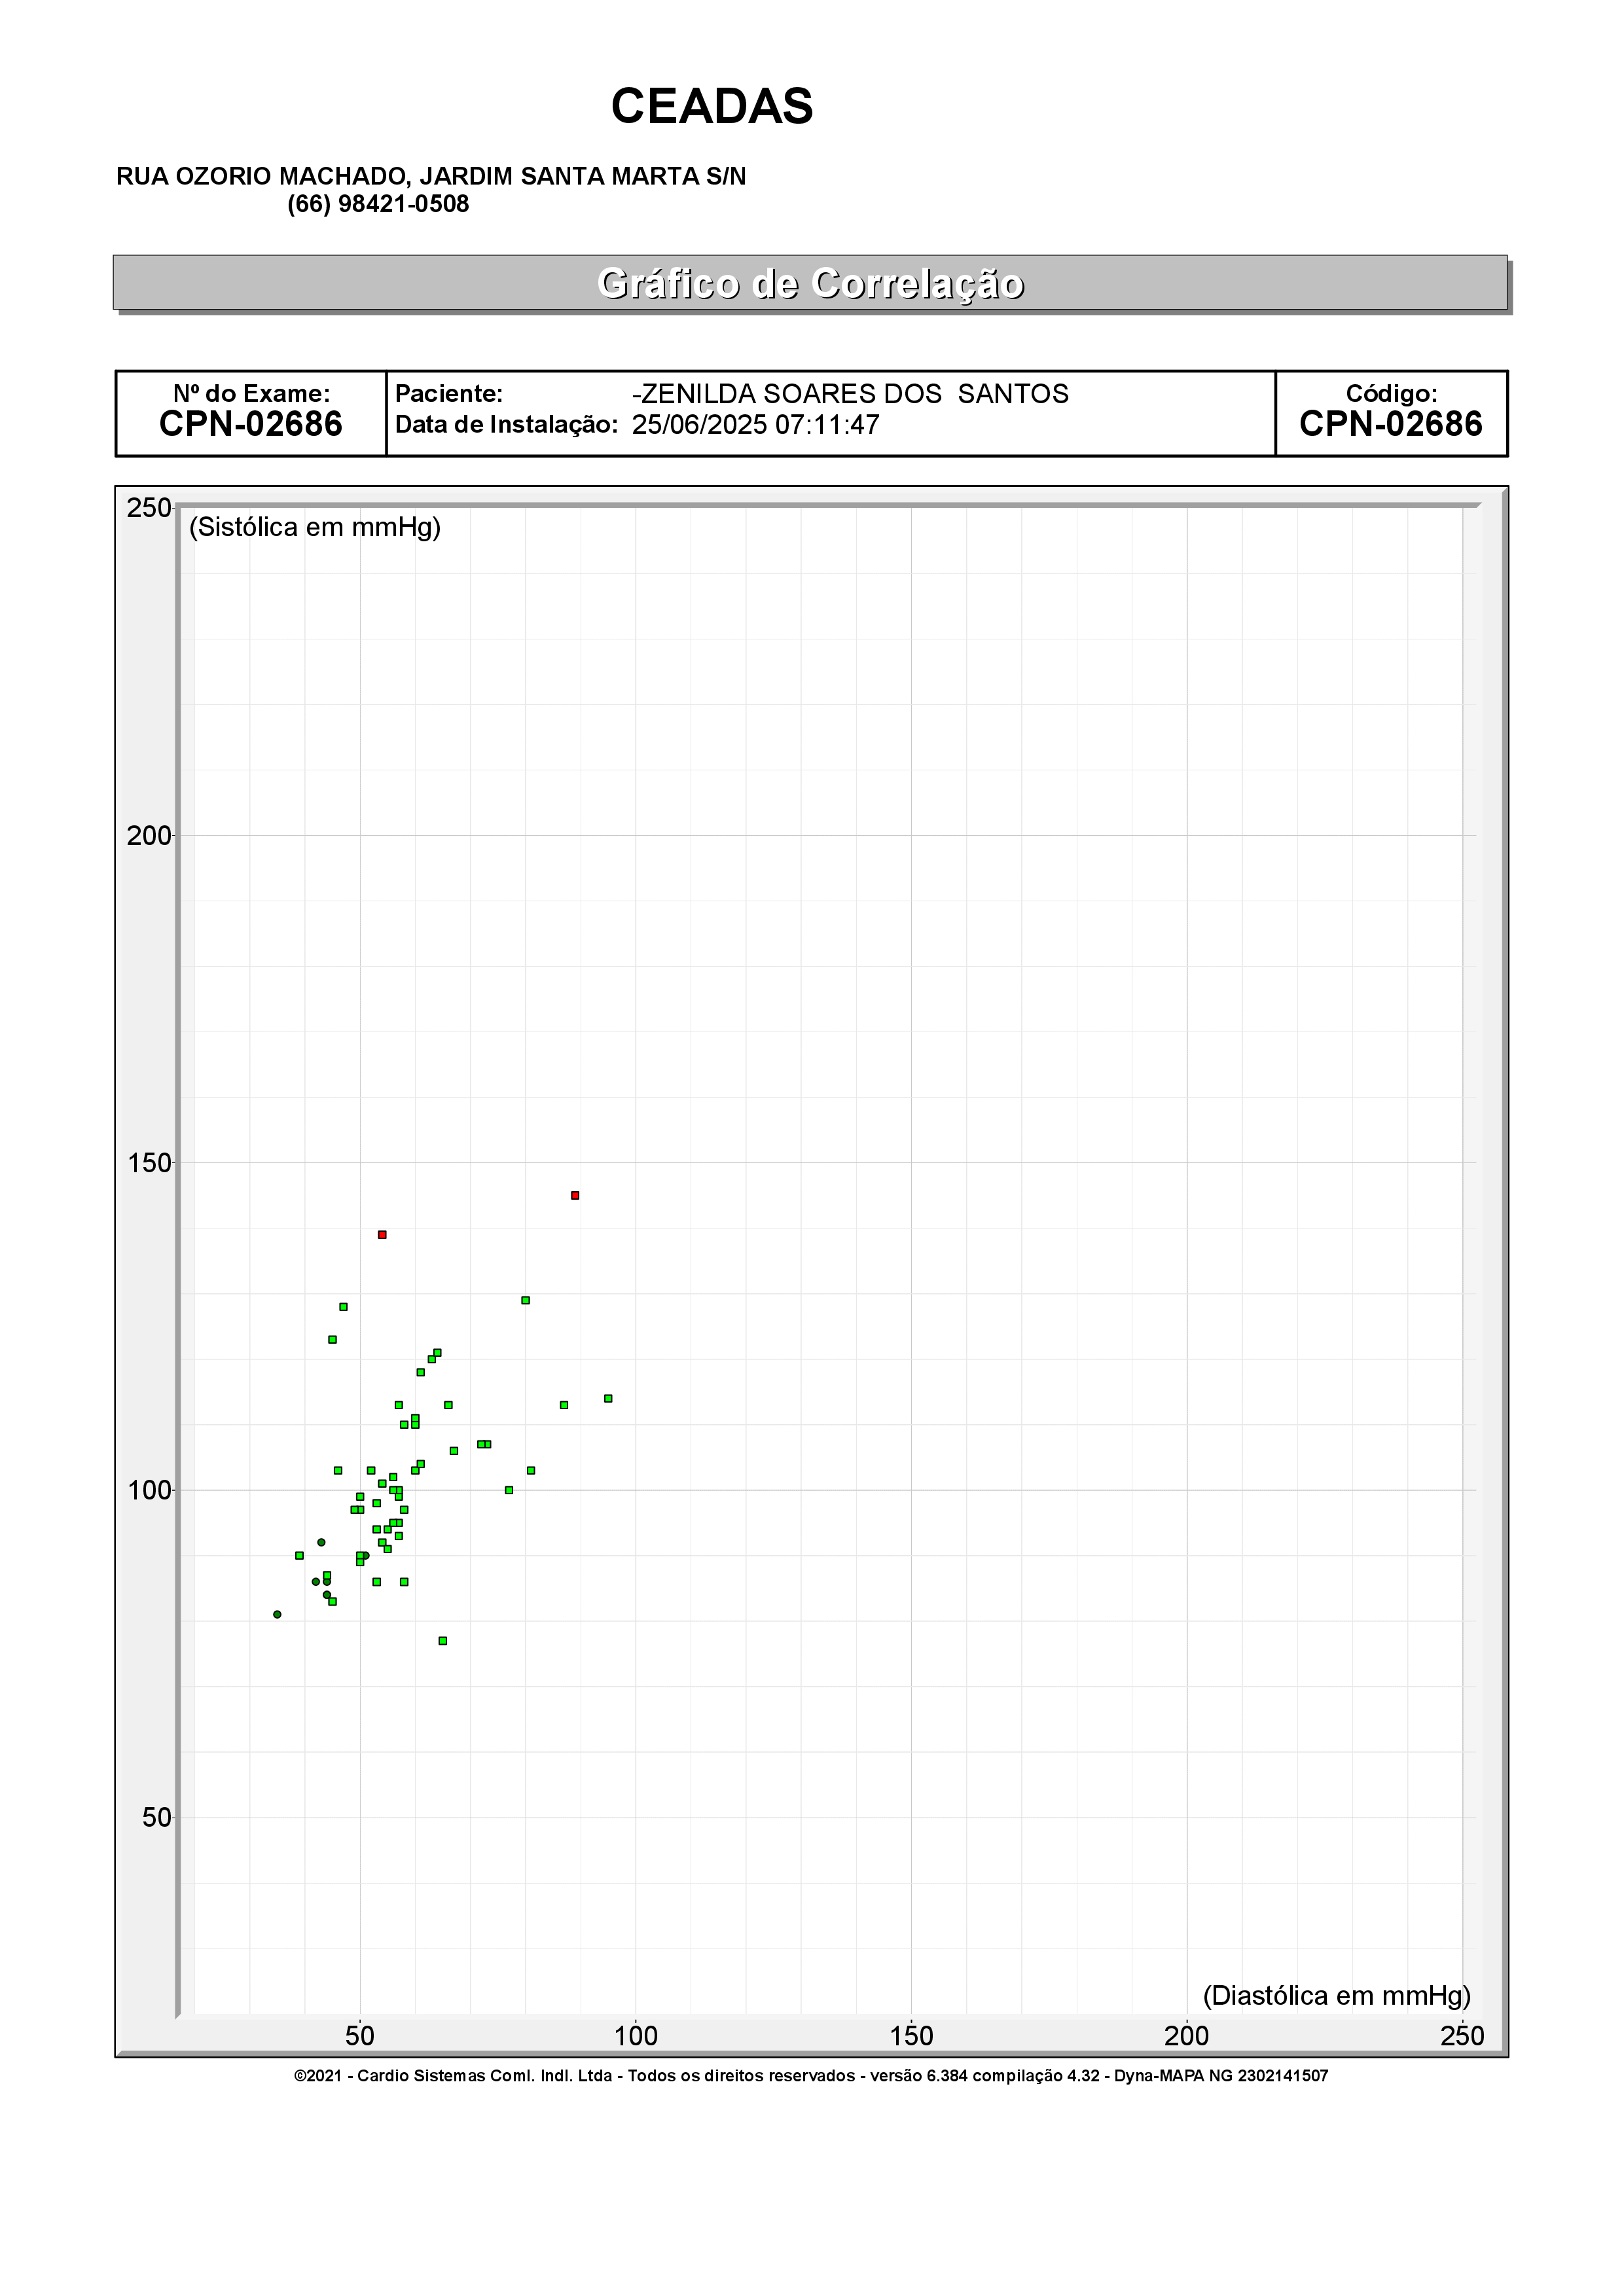The height and width of the screenshot is (2296, 1624).
Task: Click the leftmost dark green round data point
Action: [x=277, y=1614]
